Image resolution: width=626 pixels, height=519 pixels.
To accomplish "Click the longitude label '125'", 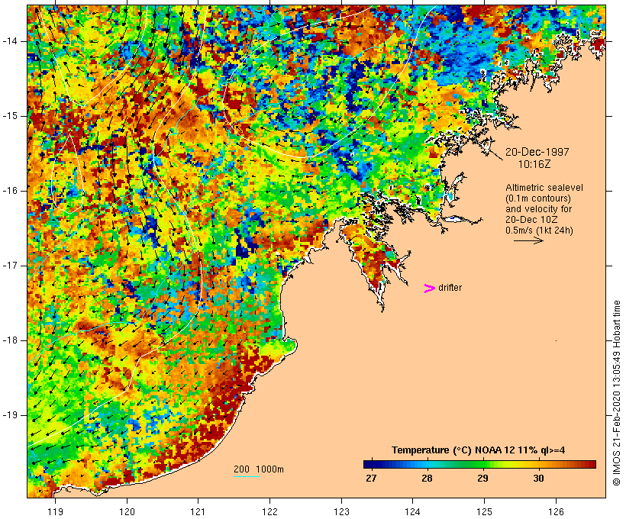I will 485,511.
